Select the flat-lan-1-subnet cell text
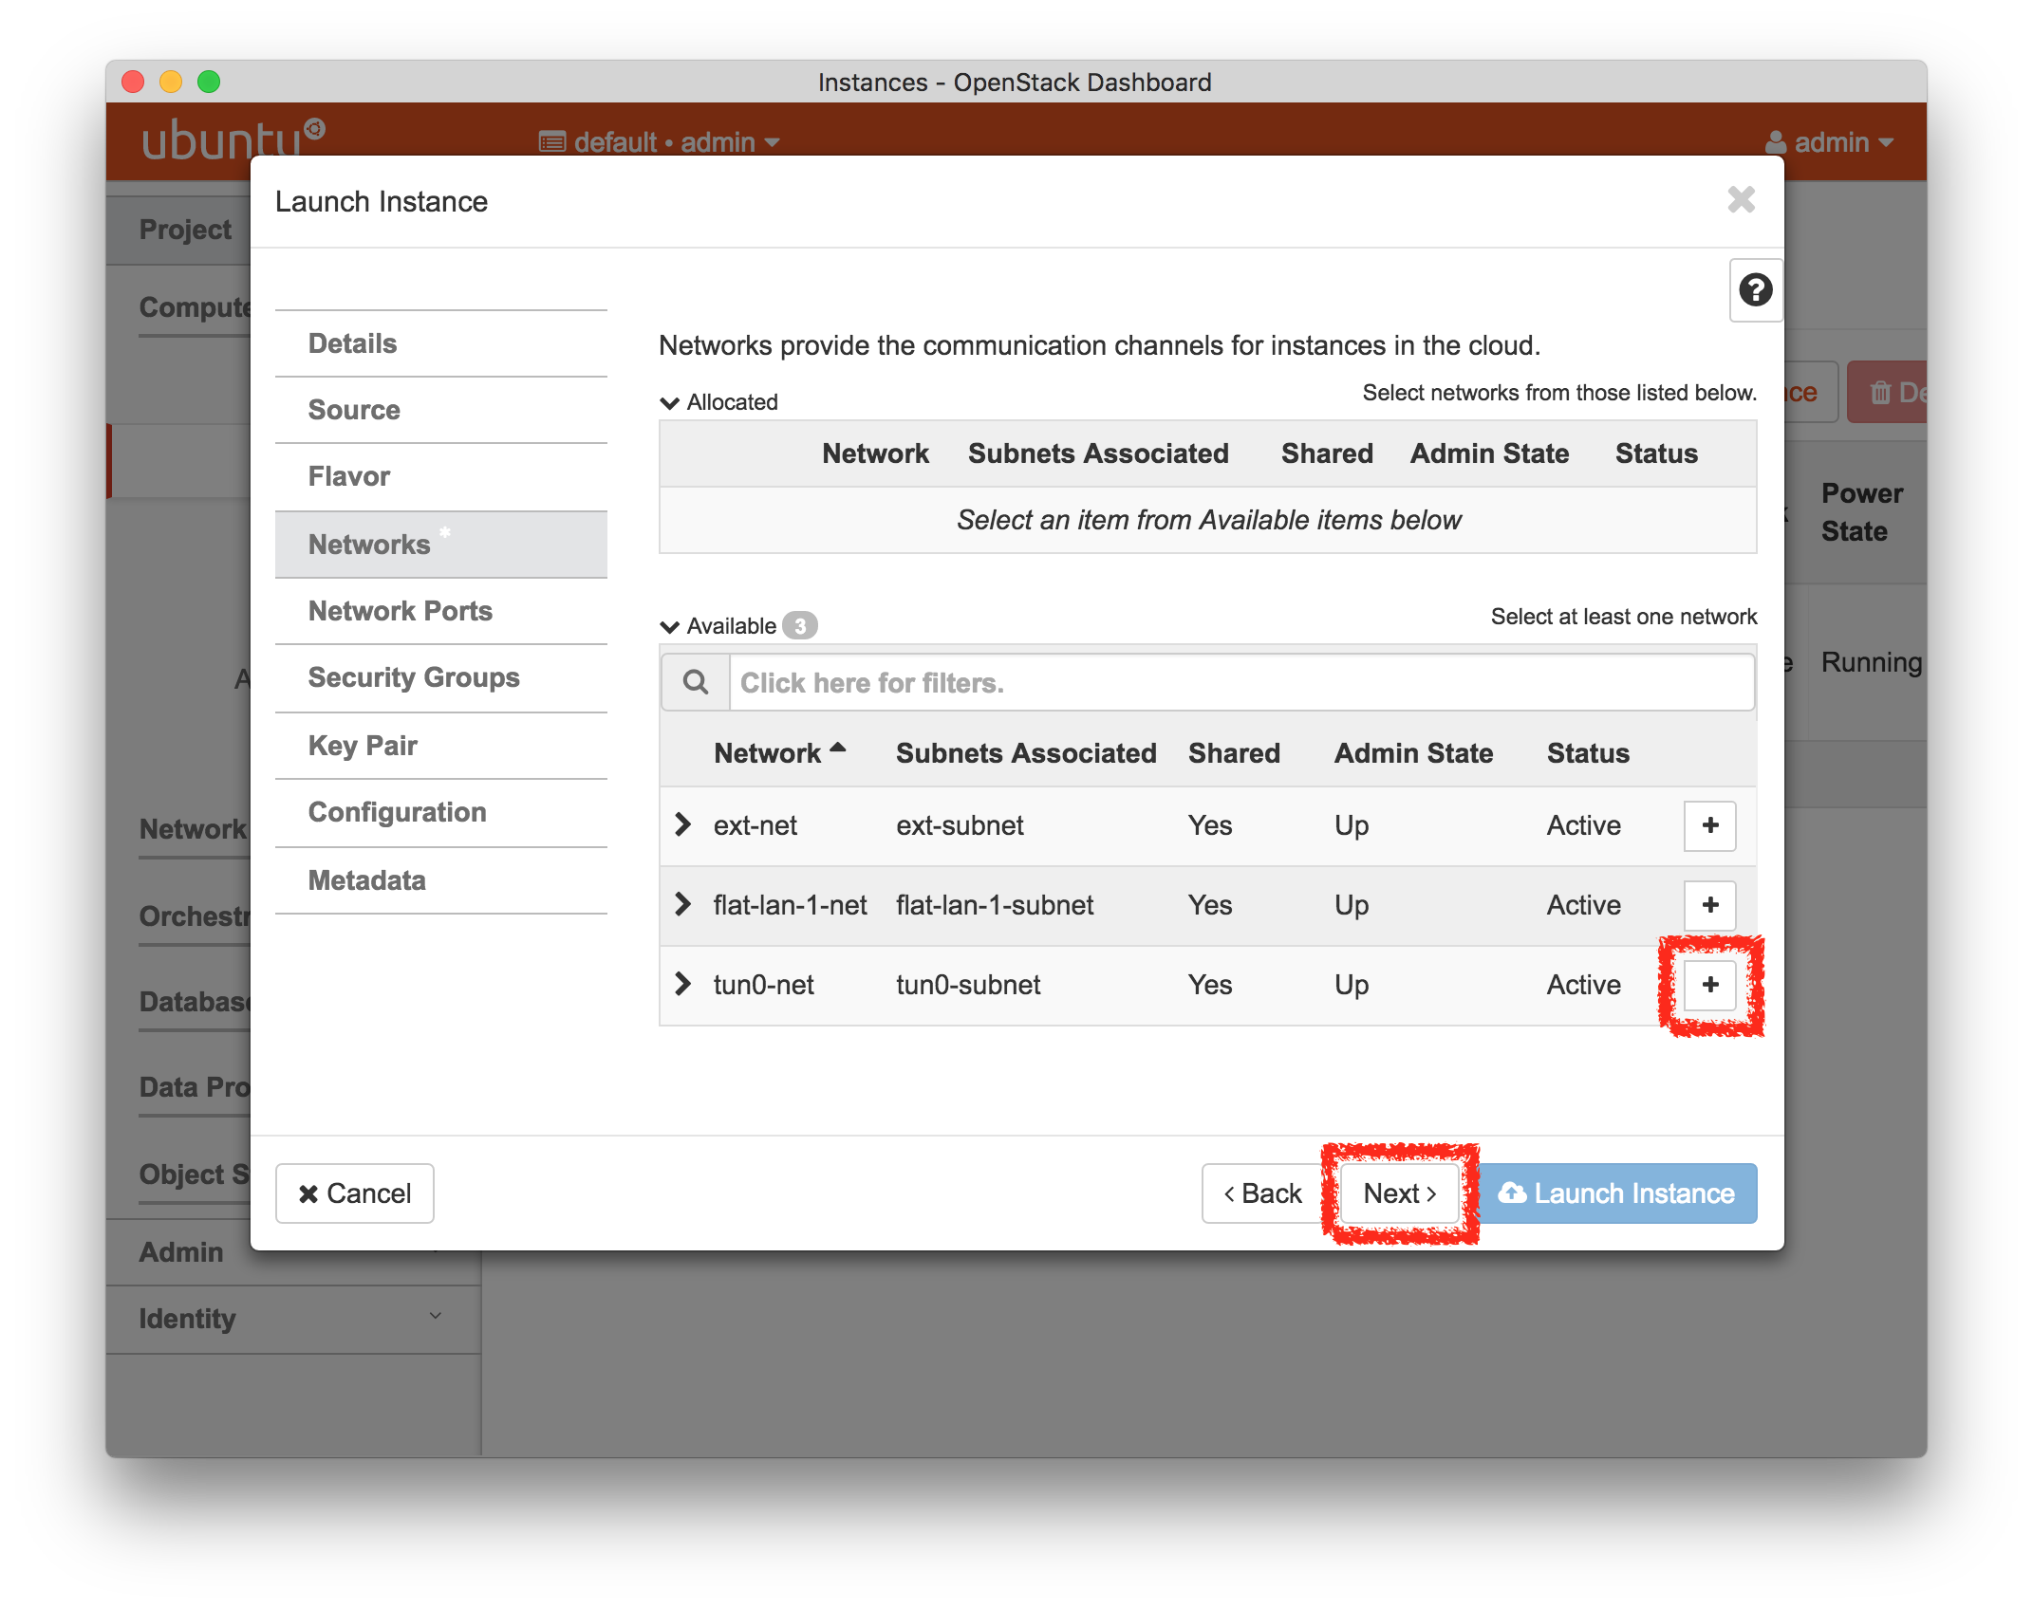The width and height of the screenshot is (2033, 1609). pyautogui.click(x=995, y=905)
